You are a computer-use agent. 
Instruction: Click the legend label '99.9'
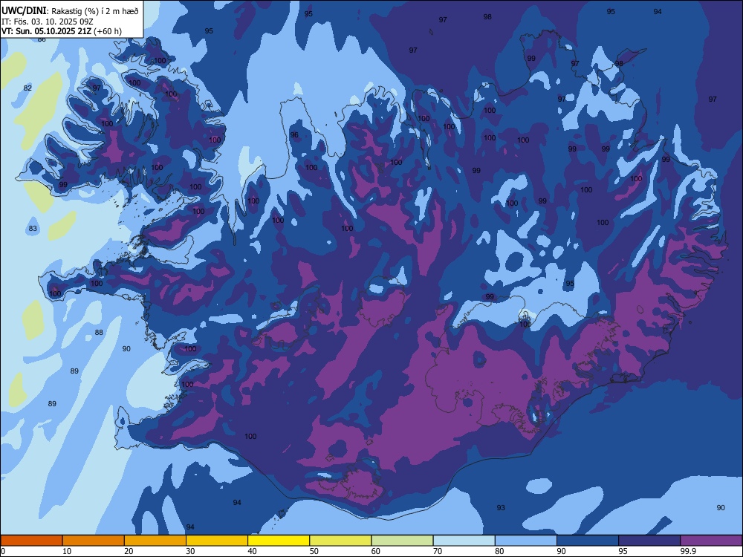(687, 551)
